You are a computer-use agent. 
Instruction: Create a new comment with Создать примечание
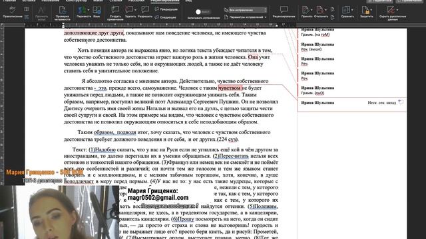115,13
